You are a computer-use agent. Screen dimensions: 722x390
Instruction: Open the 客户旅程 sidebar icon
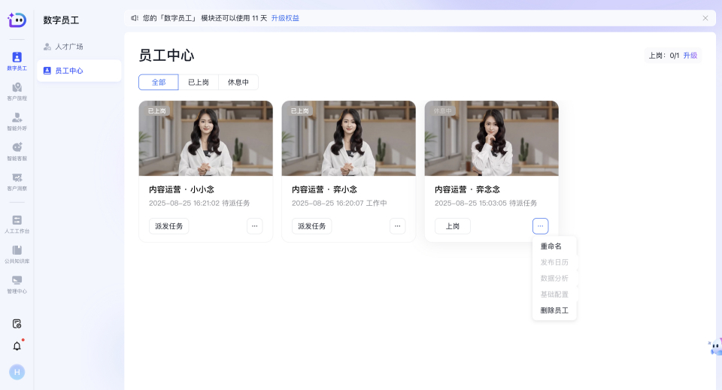coord(17,91)
